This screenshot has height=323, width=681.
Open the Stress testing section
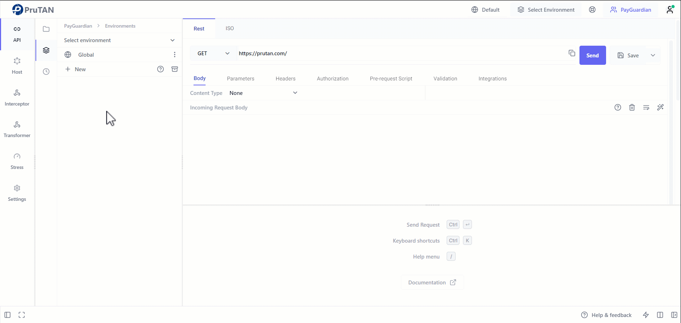(17, 161)
